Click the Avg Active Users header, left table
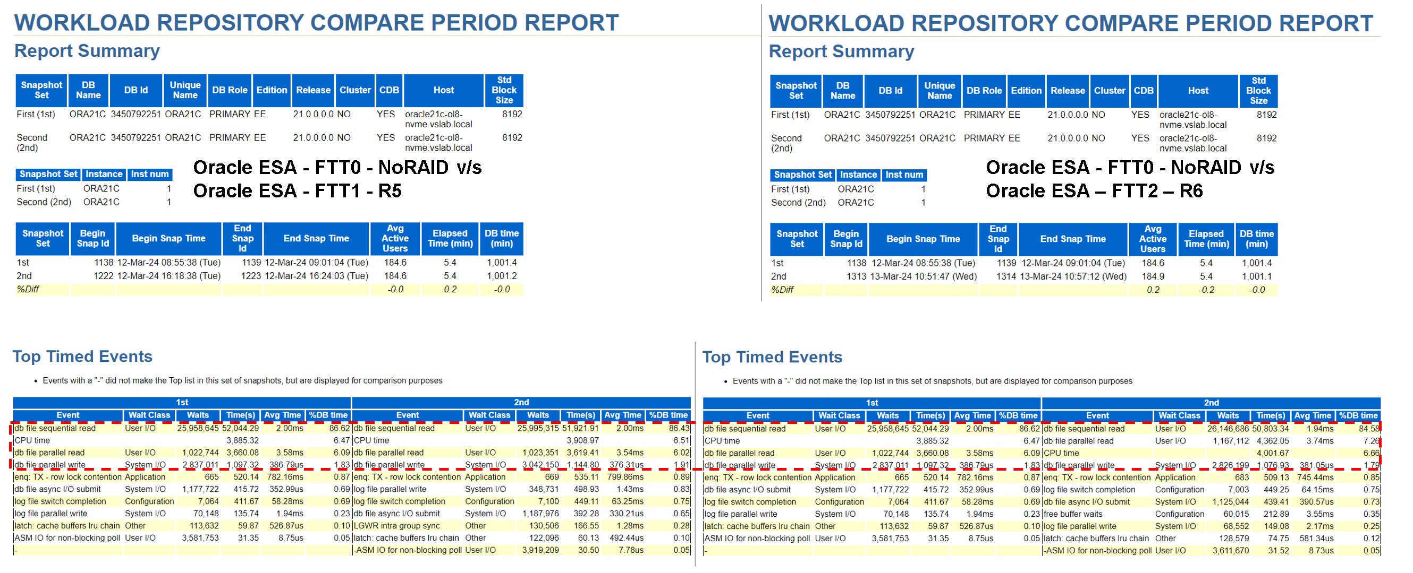Screen dimensions: 1413x573 point(395,239)
